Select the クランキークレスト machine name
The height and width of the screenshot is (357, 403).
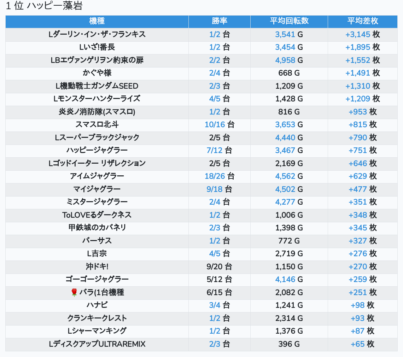(x=97, y=318)
